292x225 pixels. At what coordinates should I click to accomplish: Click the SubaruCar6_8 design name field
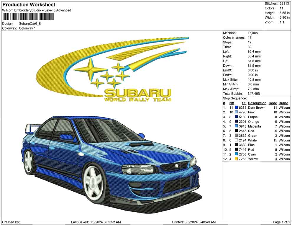tap(29, 24)
